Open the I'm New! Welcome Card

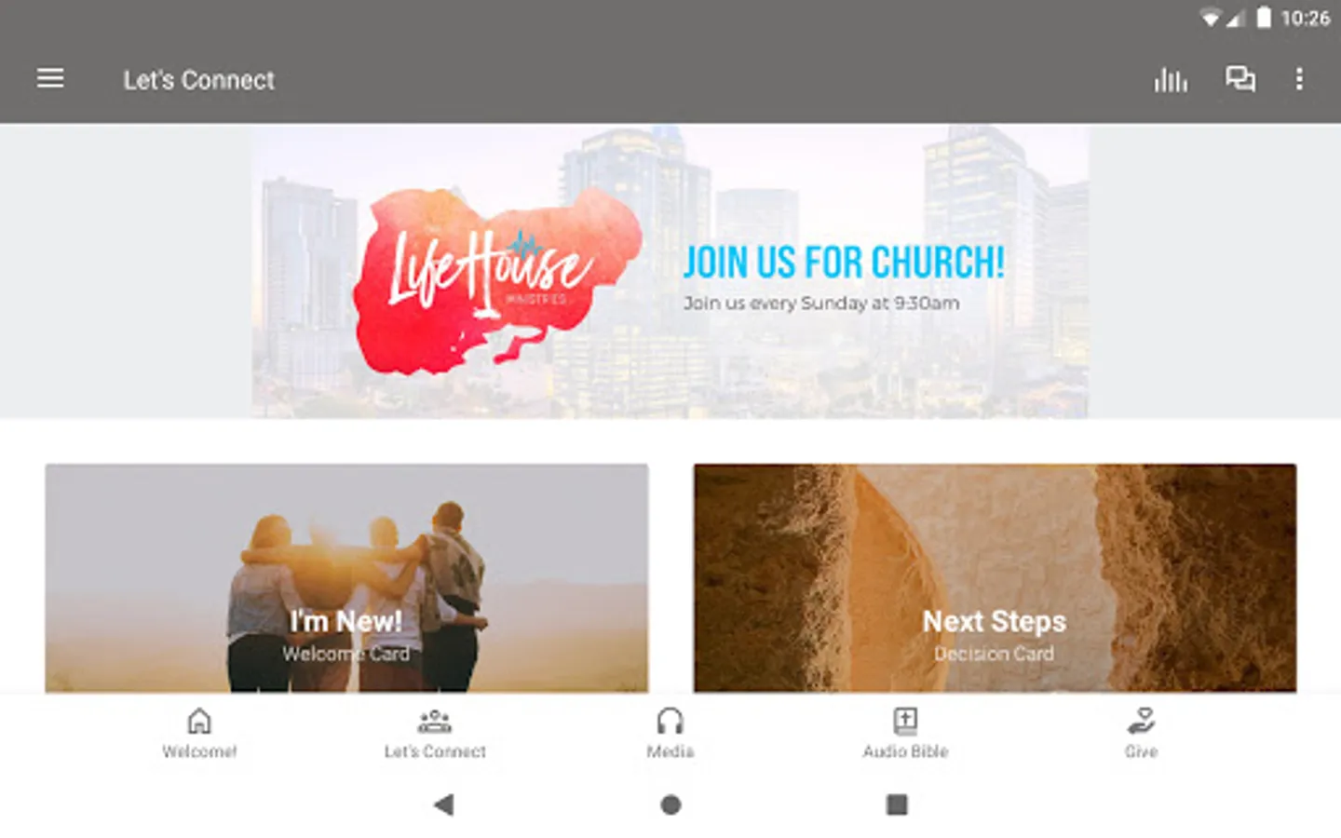pos(346,578)
